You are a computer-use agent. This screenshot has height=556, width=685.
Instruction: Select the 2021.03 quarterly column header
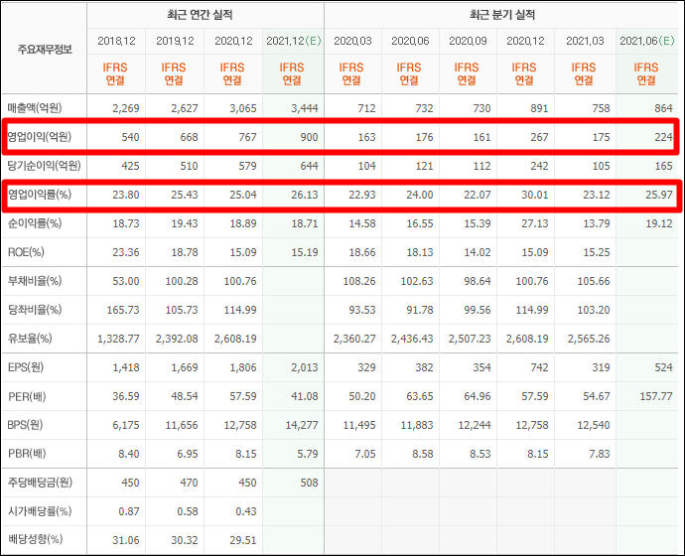point(585,41)
